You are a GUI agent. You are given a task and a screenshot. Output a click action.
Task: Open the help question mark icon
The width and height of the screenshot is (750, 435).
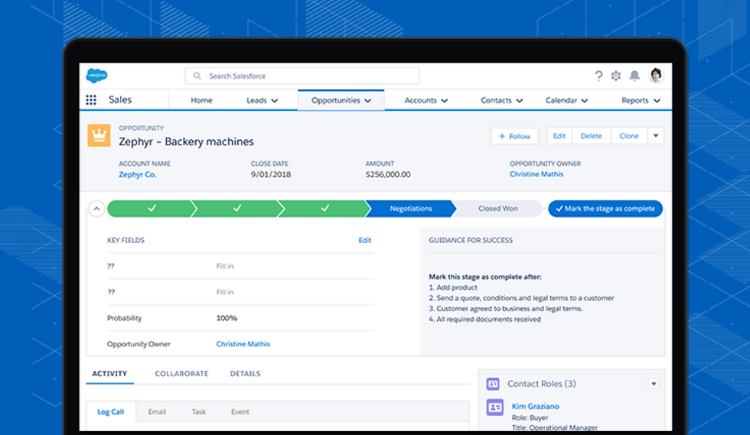click(598, 76)
